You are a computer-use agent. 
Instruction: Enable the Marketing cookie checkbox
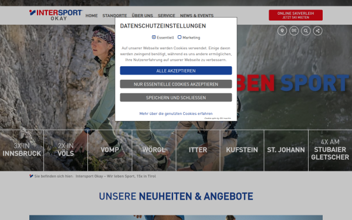pos(180,37)
